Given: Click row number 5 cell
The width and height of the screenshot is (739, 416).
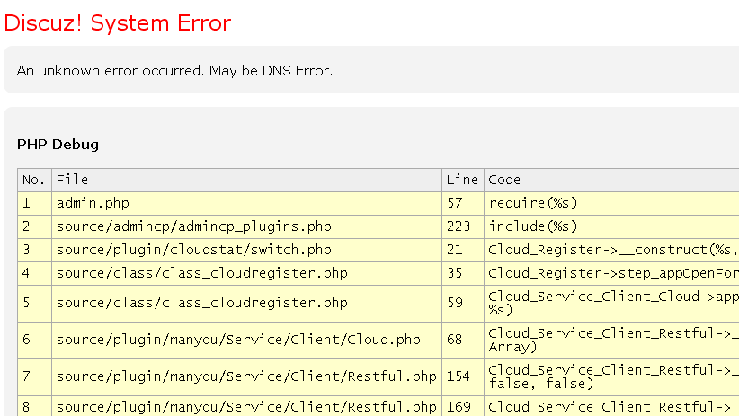Looking at the screenshot, I should (34, 303).
